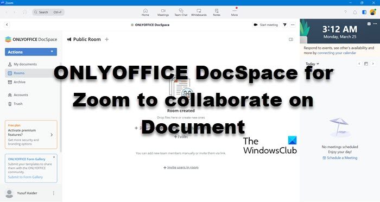Viewport: 380px width, 202px height.
Task: Open the three-dots menu in app header
Action: [293, 25]
